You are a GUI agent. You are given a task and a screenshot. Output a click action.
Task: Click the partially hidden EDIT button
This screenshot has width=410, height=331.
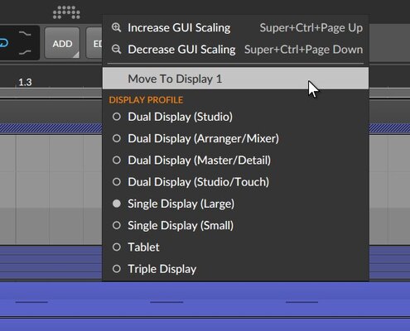pyautogui.click(x=94, y=43)
